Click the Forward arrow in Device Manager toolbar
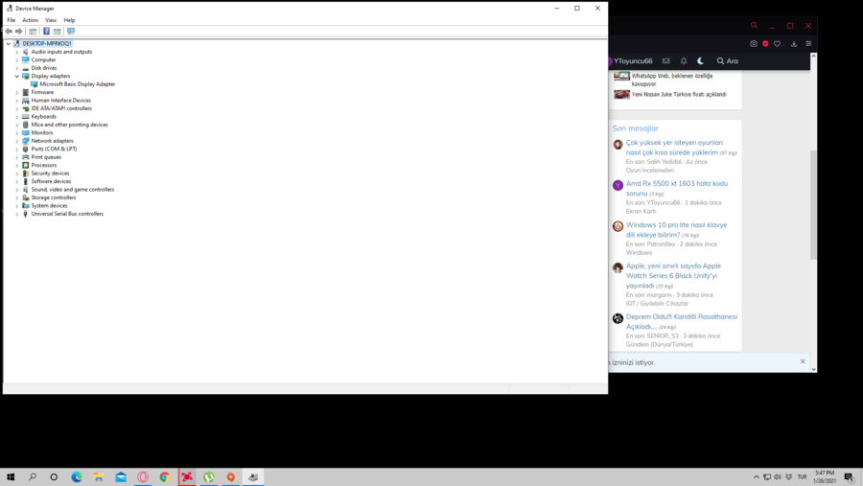The width and height of the screenshot is (863, 486). click(19, 32)
